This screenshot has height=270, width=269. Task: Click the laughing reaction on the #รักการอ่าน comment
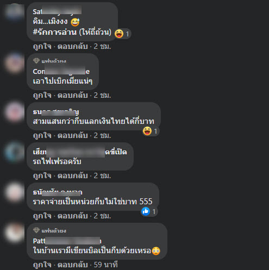pyautogui.click(x=119, y=34)
